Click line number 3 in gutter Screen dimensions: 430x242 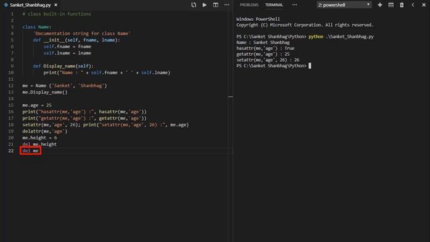click(x=12, y=27)
